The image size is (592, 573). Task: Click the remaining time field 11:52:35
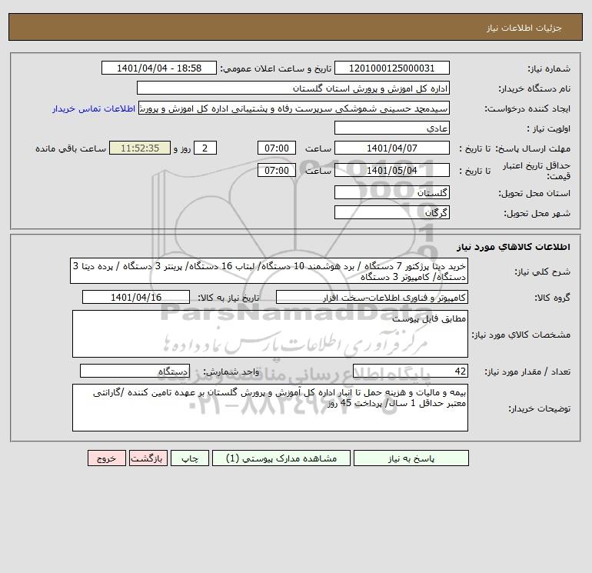[140, 148]
